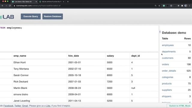Open the browser profile avatar
Viewport: 192px width, 108px height.
coord(186,6)
